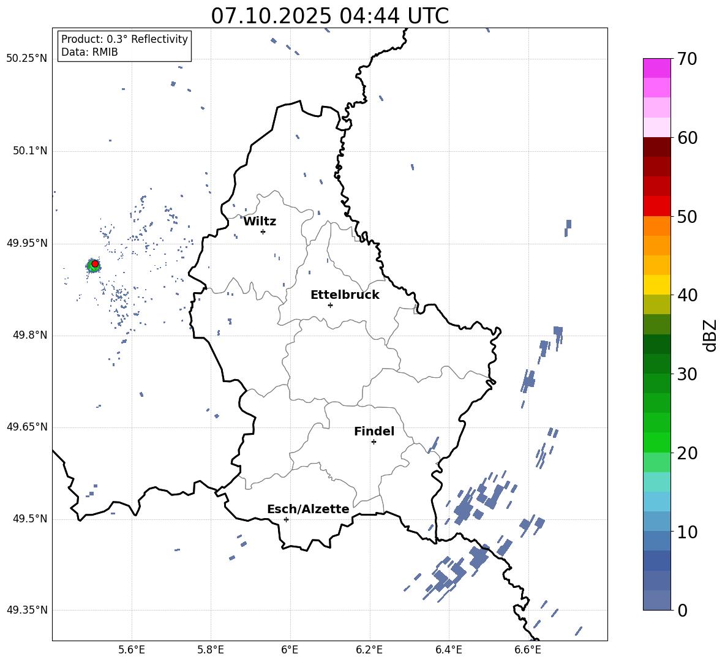
Task: Click the light cyan 15 dBZ colorbar segment
Action: [657, 482]
